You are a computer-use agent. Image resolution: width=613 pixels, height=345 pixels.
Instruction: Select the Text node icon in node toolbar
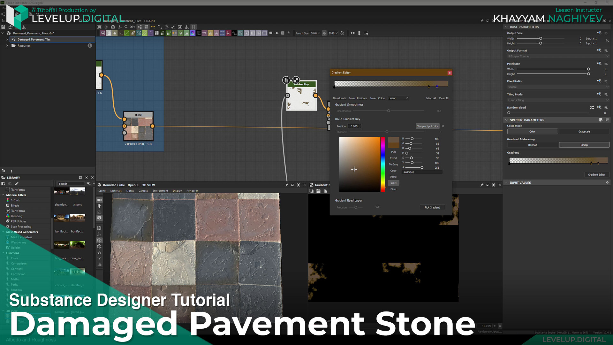pos(216,33)
